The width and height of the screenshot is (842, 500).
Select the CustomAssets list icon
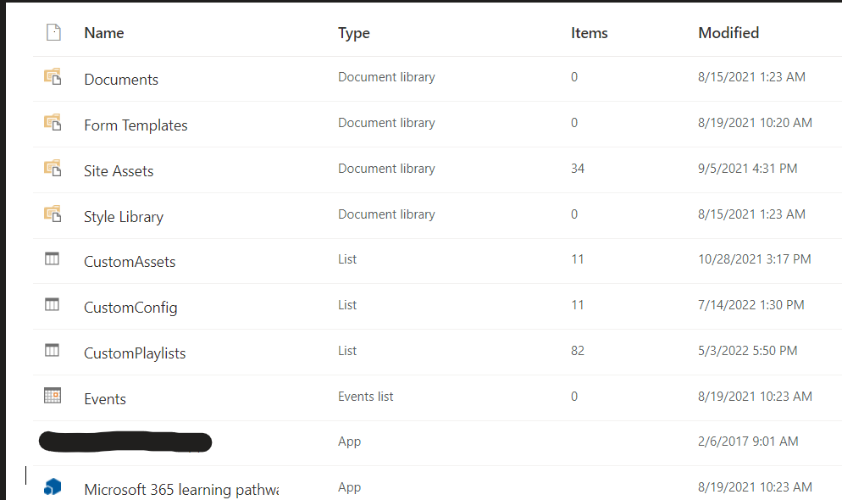coord(52,258)
